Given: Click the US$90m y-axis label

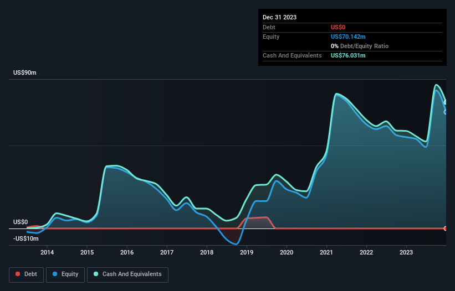Looking at the screenshot, I should (25, 72).
